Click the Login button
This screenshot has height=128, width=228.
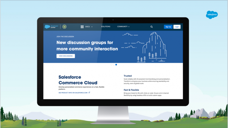click(177, 27)
